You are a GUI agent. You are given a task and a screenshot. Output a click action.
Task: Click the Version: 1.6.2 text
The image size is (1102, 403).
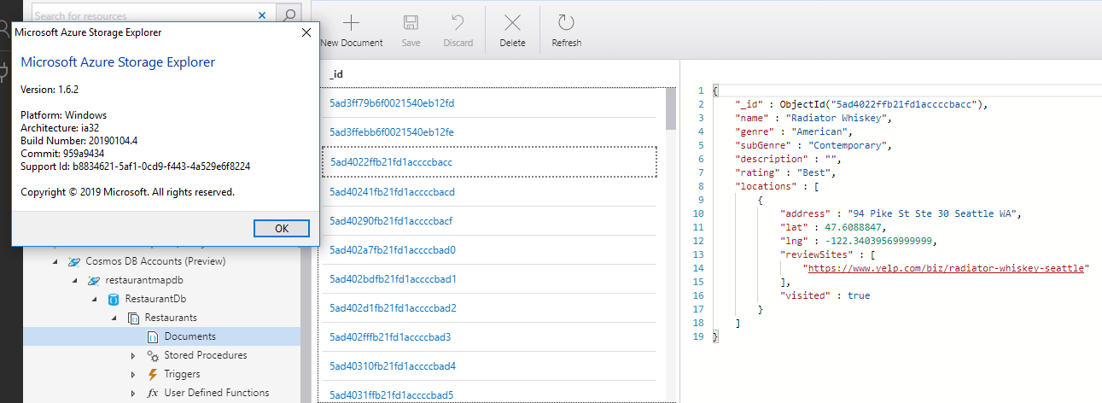(x=50, y=89)
